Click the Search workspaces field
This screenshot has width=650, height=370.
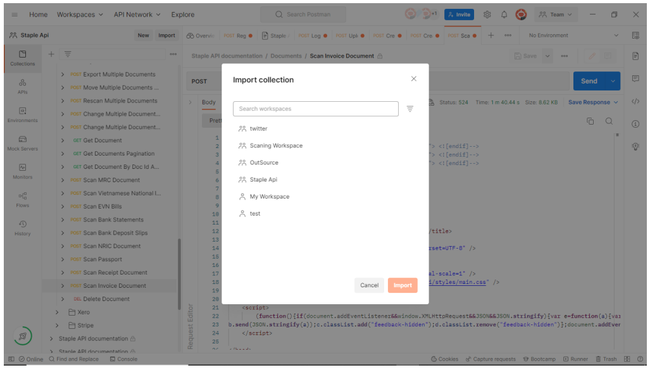[315, 109]
